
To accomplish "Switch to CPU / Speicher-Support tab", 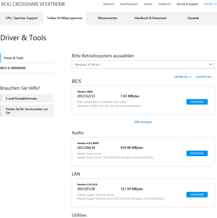I will pyautogui.click(x=22, y=18).
